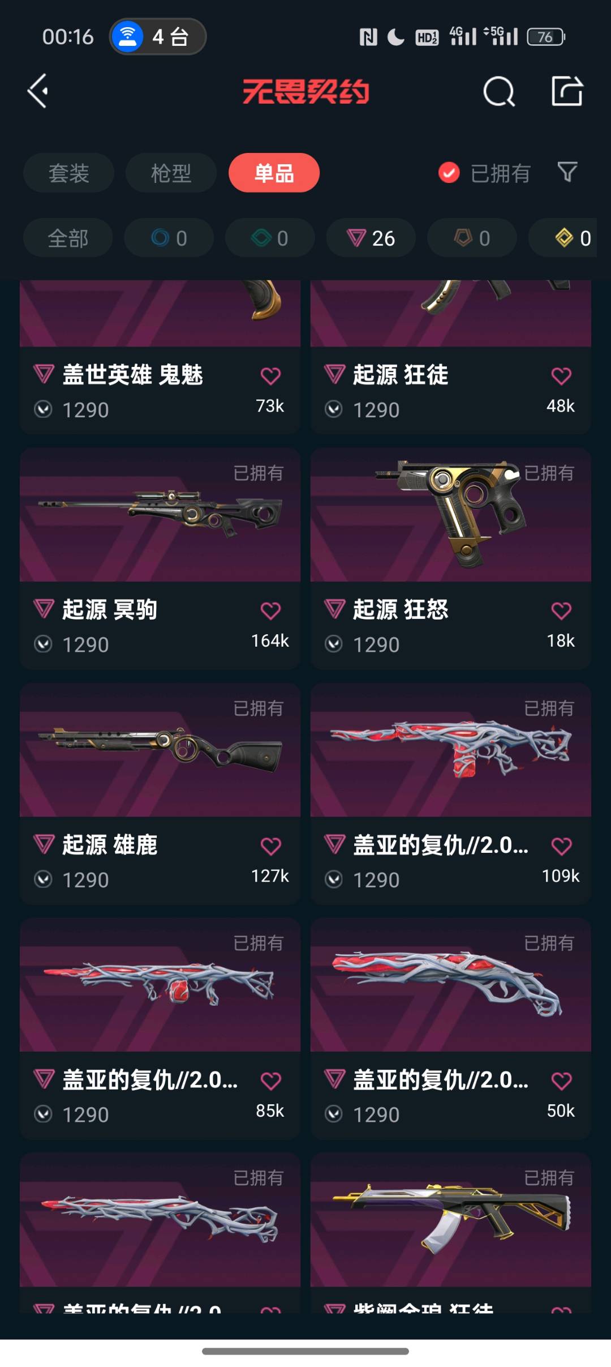This screenshot has width=611, height=1367.
Task: Tap heart icon on 起源 雄鹿
Action: click(x=270, y=846)
